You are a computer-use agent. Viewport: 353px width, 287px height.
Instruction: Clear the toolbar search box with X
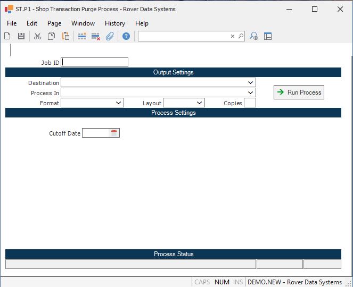point(233,36)
